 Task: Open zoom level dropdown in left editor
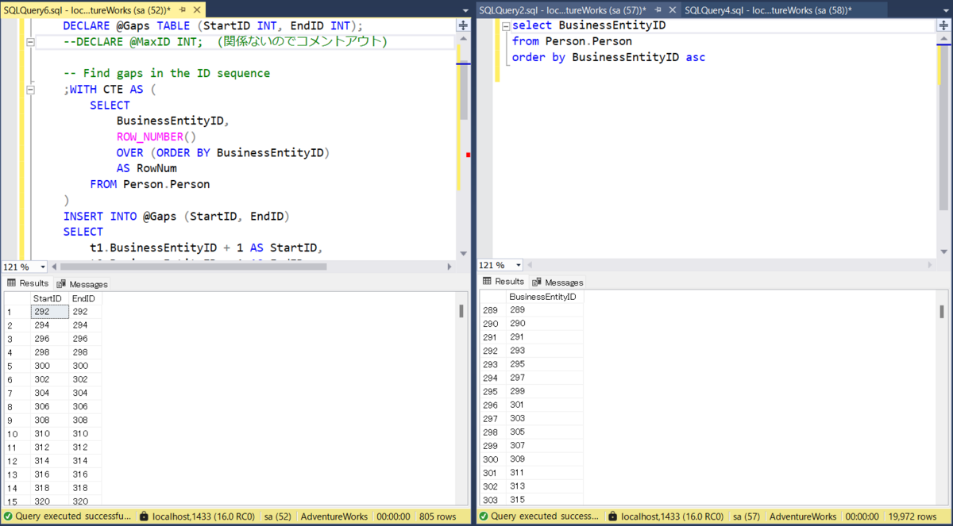(x=43, y=267)
